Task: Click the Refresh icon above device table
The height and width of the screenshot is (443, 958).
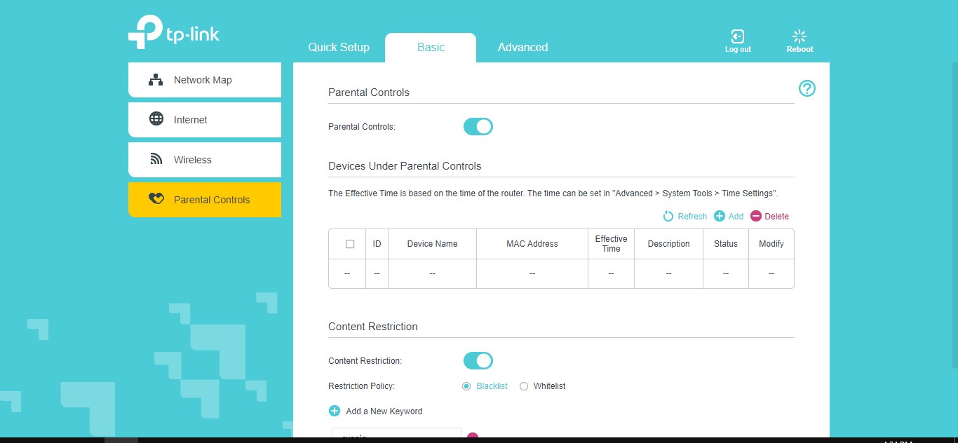Action: point(668,217)
